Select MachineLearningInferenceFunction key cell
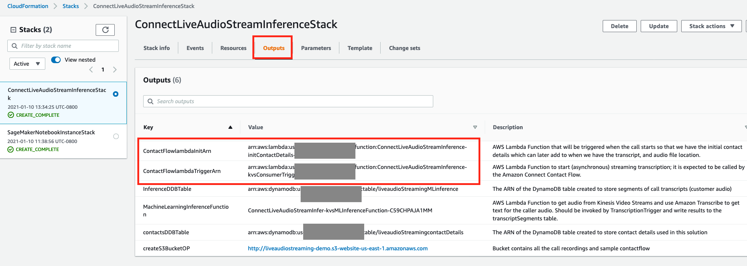Image resolution: width=747 pixels, height=266 pixels. 186,211
